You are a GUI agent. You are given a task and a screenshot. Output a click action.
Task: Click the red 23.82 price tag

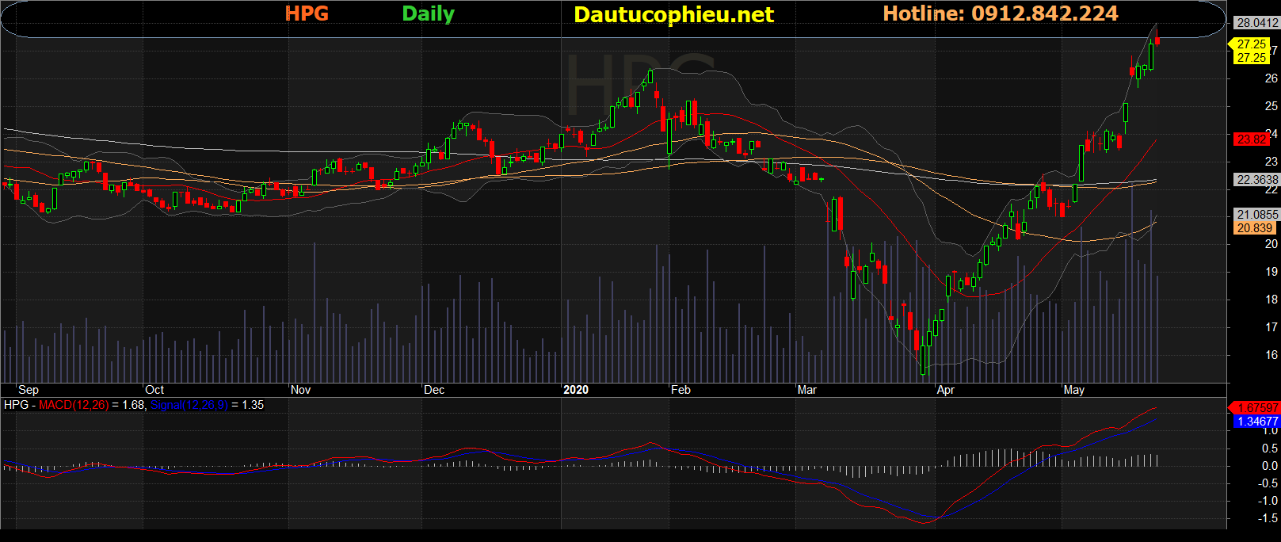(1252, 139)
